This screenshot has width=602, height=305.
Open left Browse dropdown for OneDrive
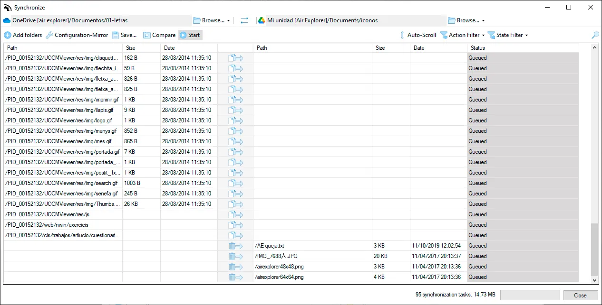click(x=212, y=20)
